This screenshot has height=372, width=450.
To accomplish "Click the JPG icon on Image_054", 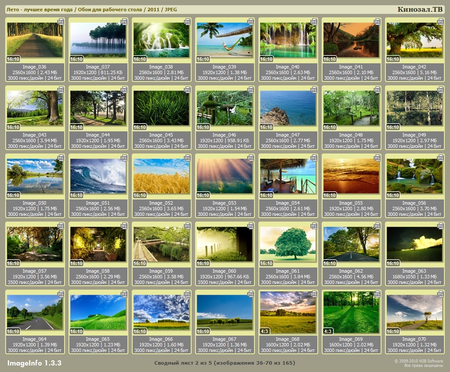I will (313, 157).
